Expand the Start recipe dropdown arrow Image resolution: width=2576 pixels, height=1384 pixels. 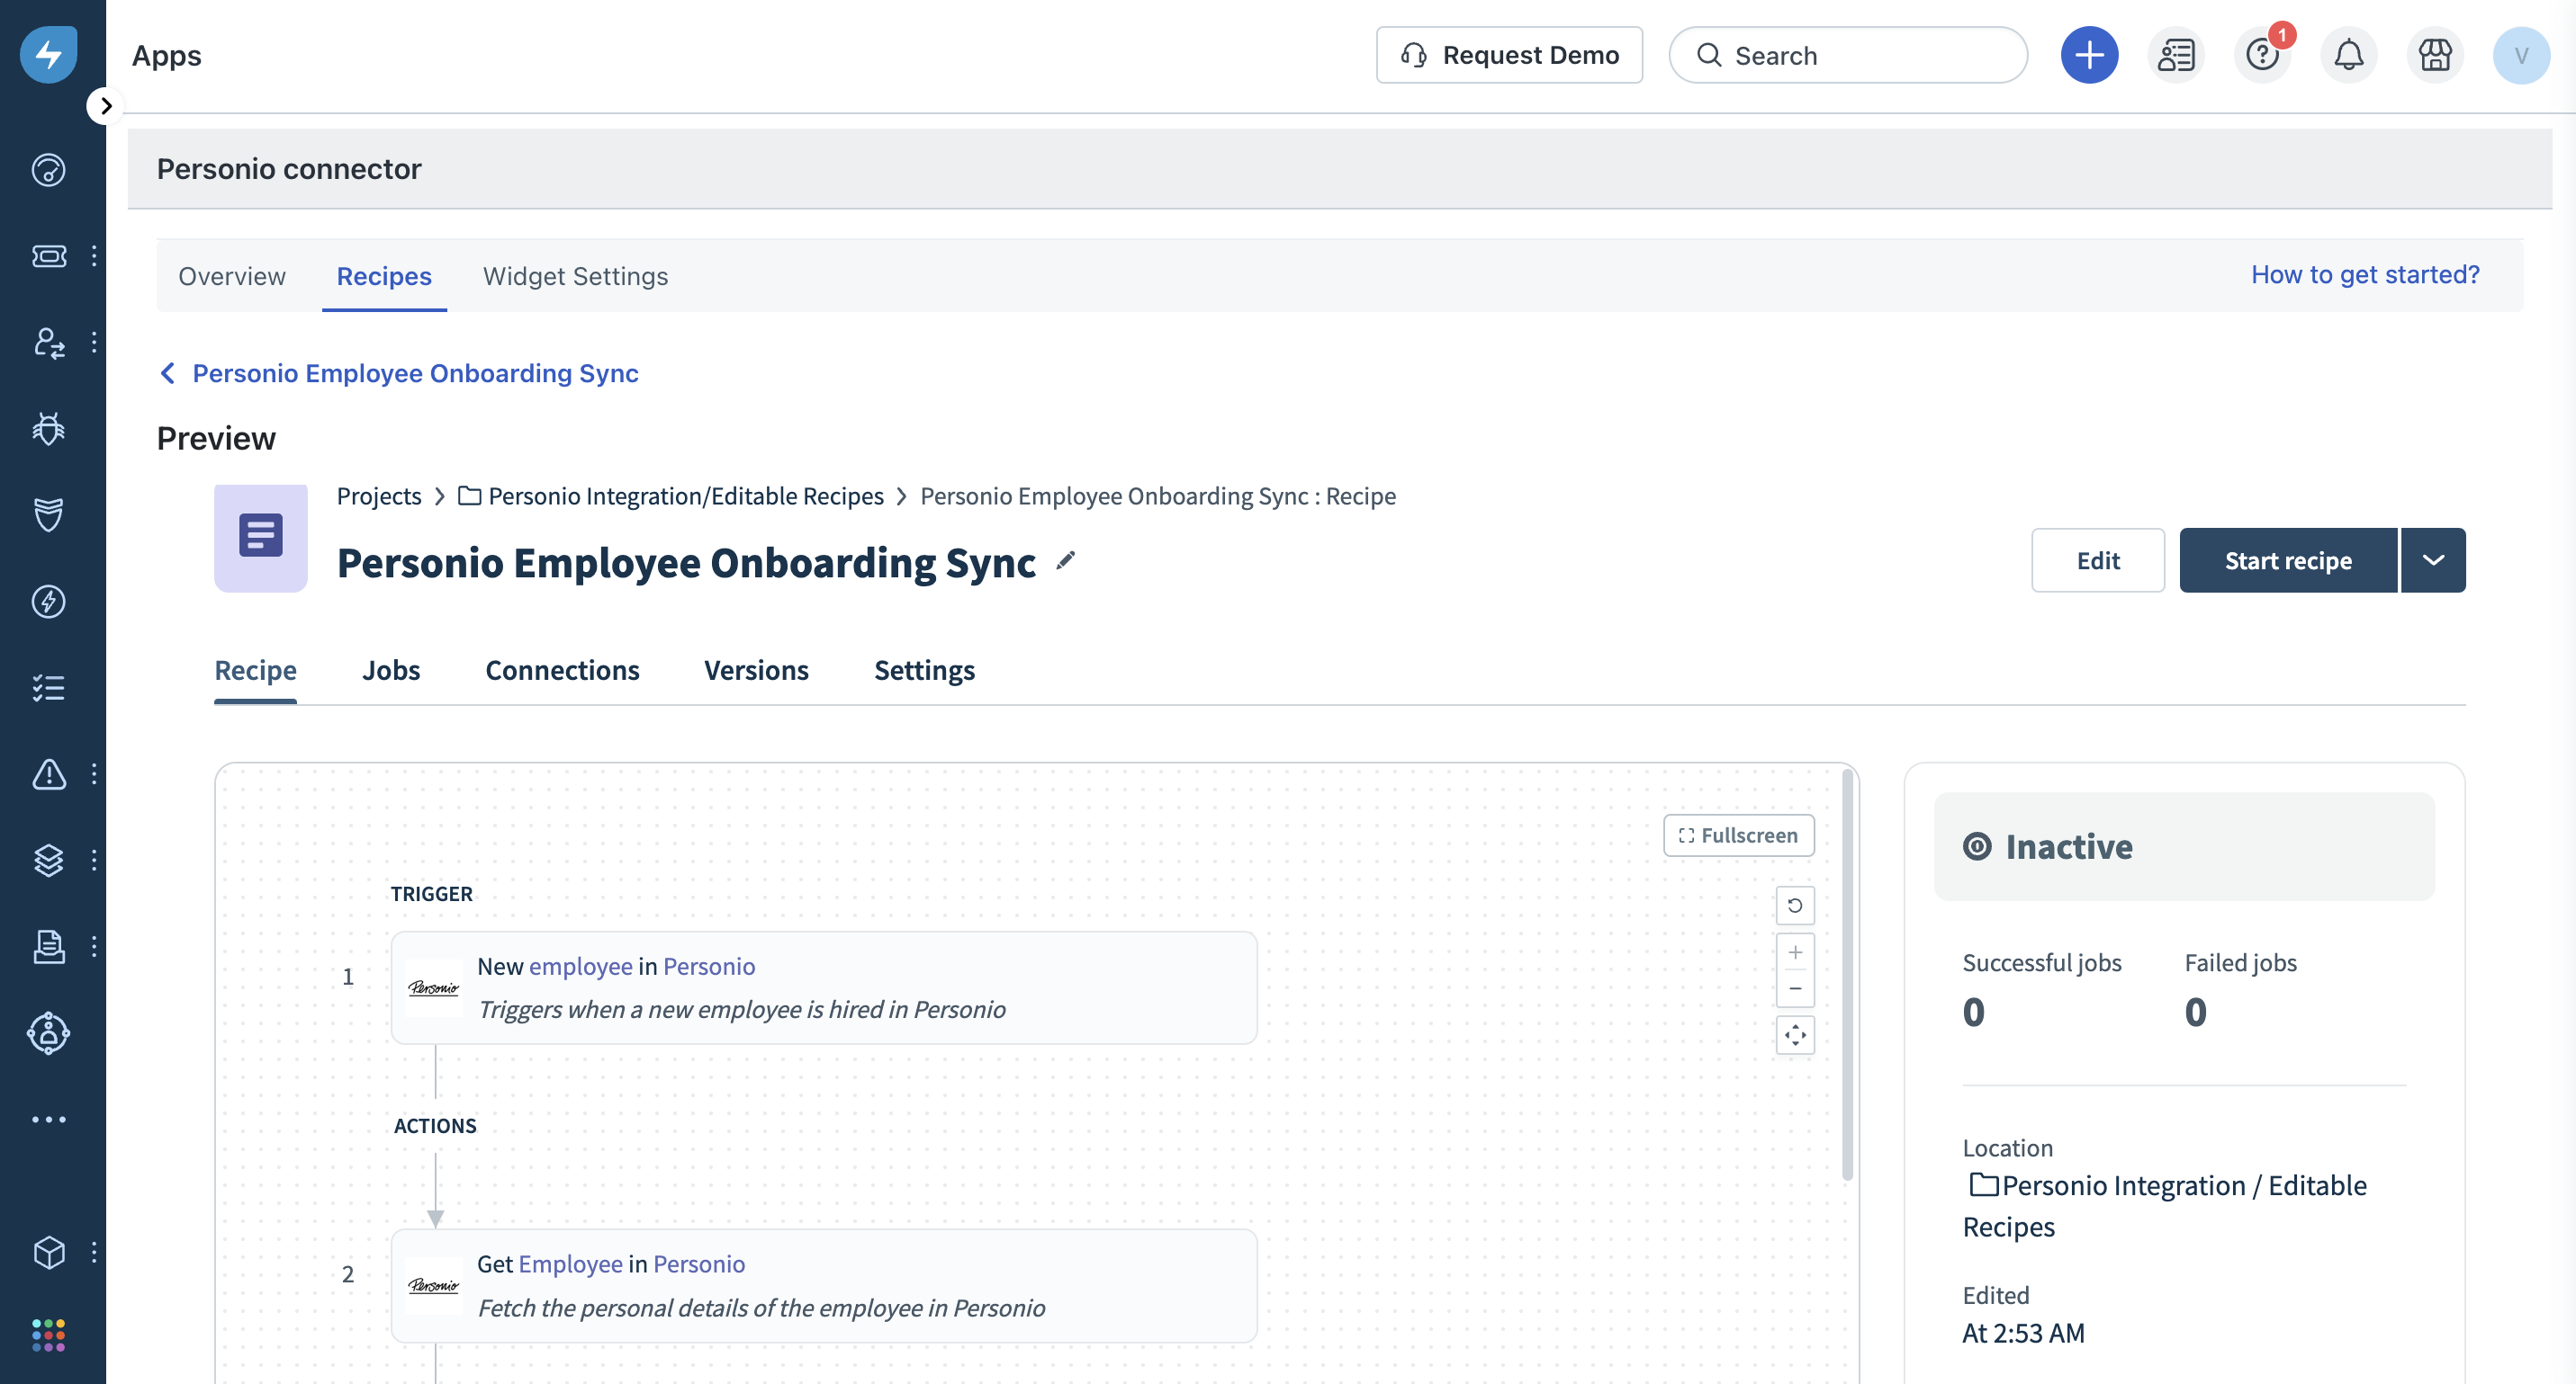click(2432, 560)
